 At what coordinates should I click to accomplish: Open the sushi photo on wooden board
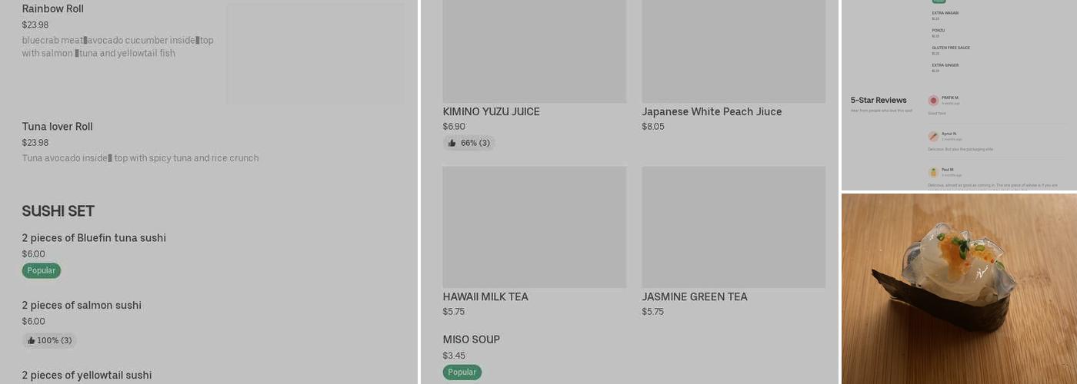point(959,288)
